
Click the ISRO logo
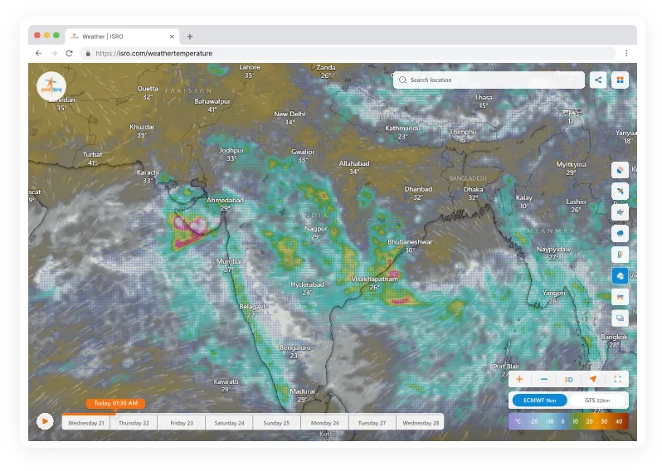(x=51, y=86)
